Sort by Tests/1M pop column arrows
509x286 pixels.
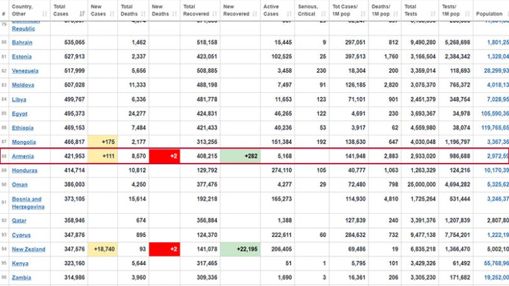tap(467, 14)
